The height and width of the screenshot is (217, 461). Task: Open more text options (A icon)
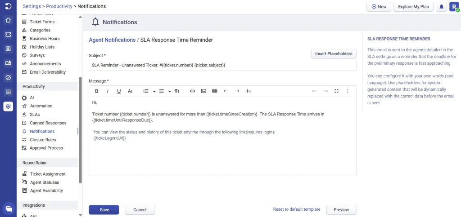coord(130,91)
